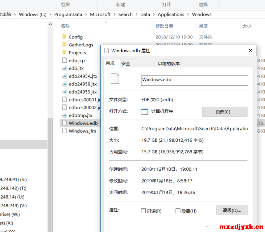Click the 更改(C)... button
Screen dimensions: 265x232
click(x=224, y=112)
